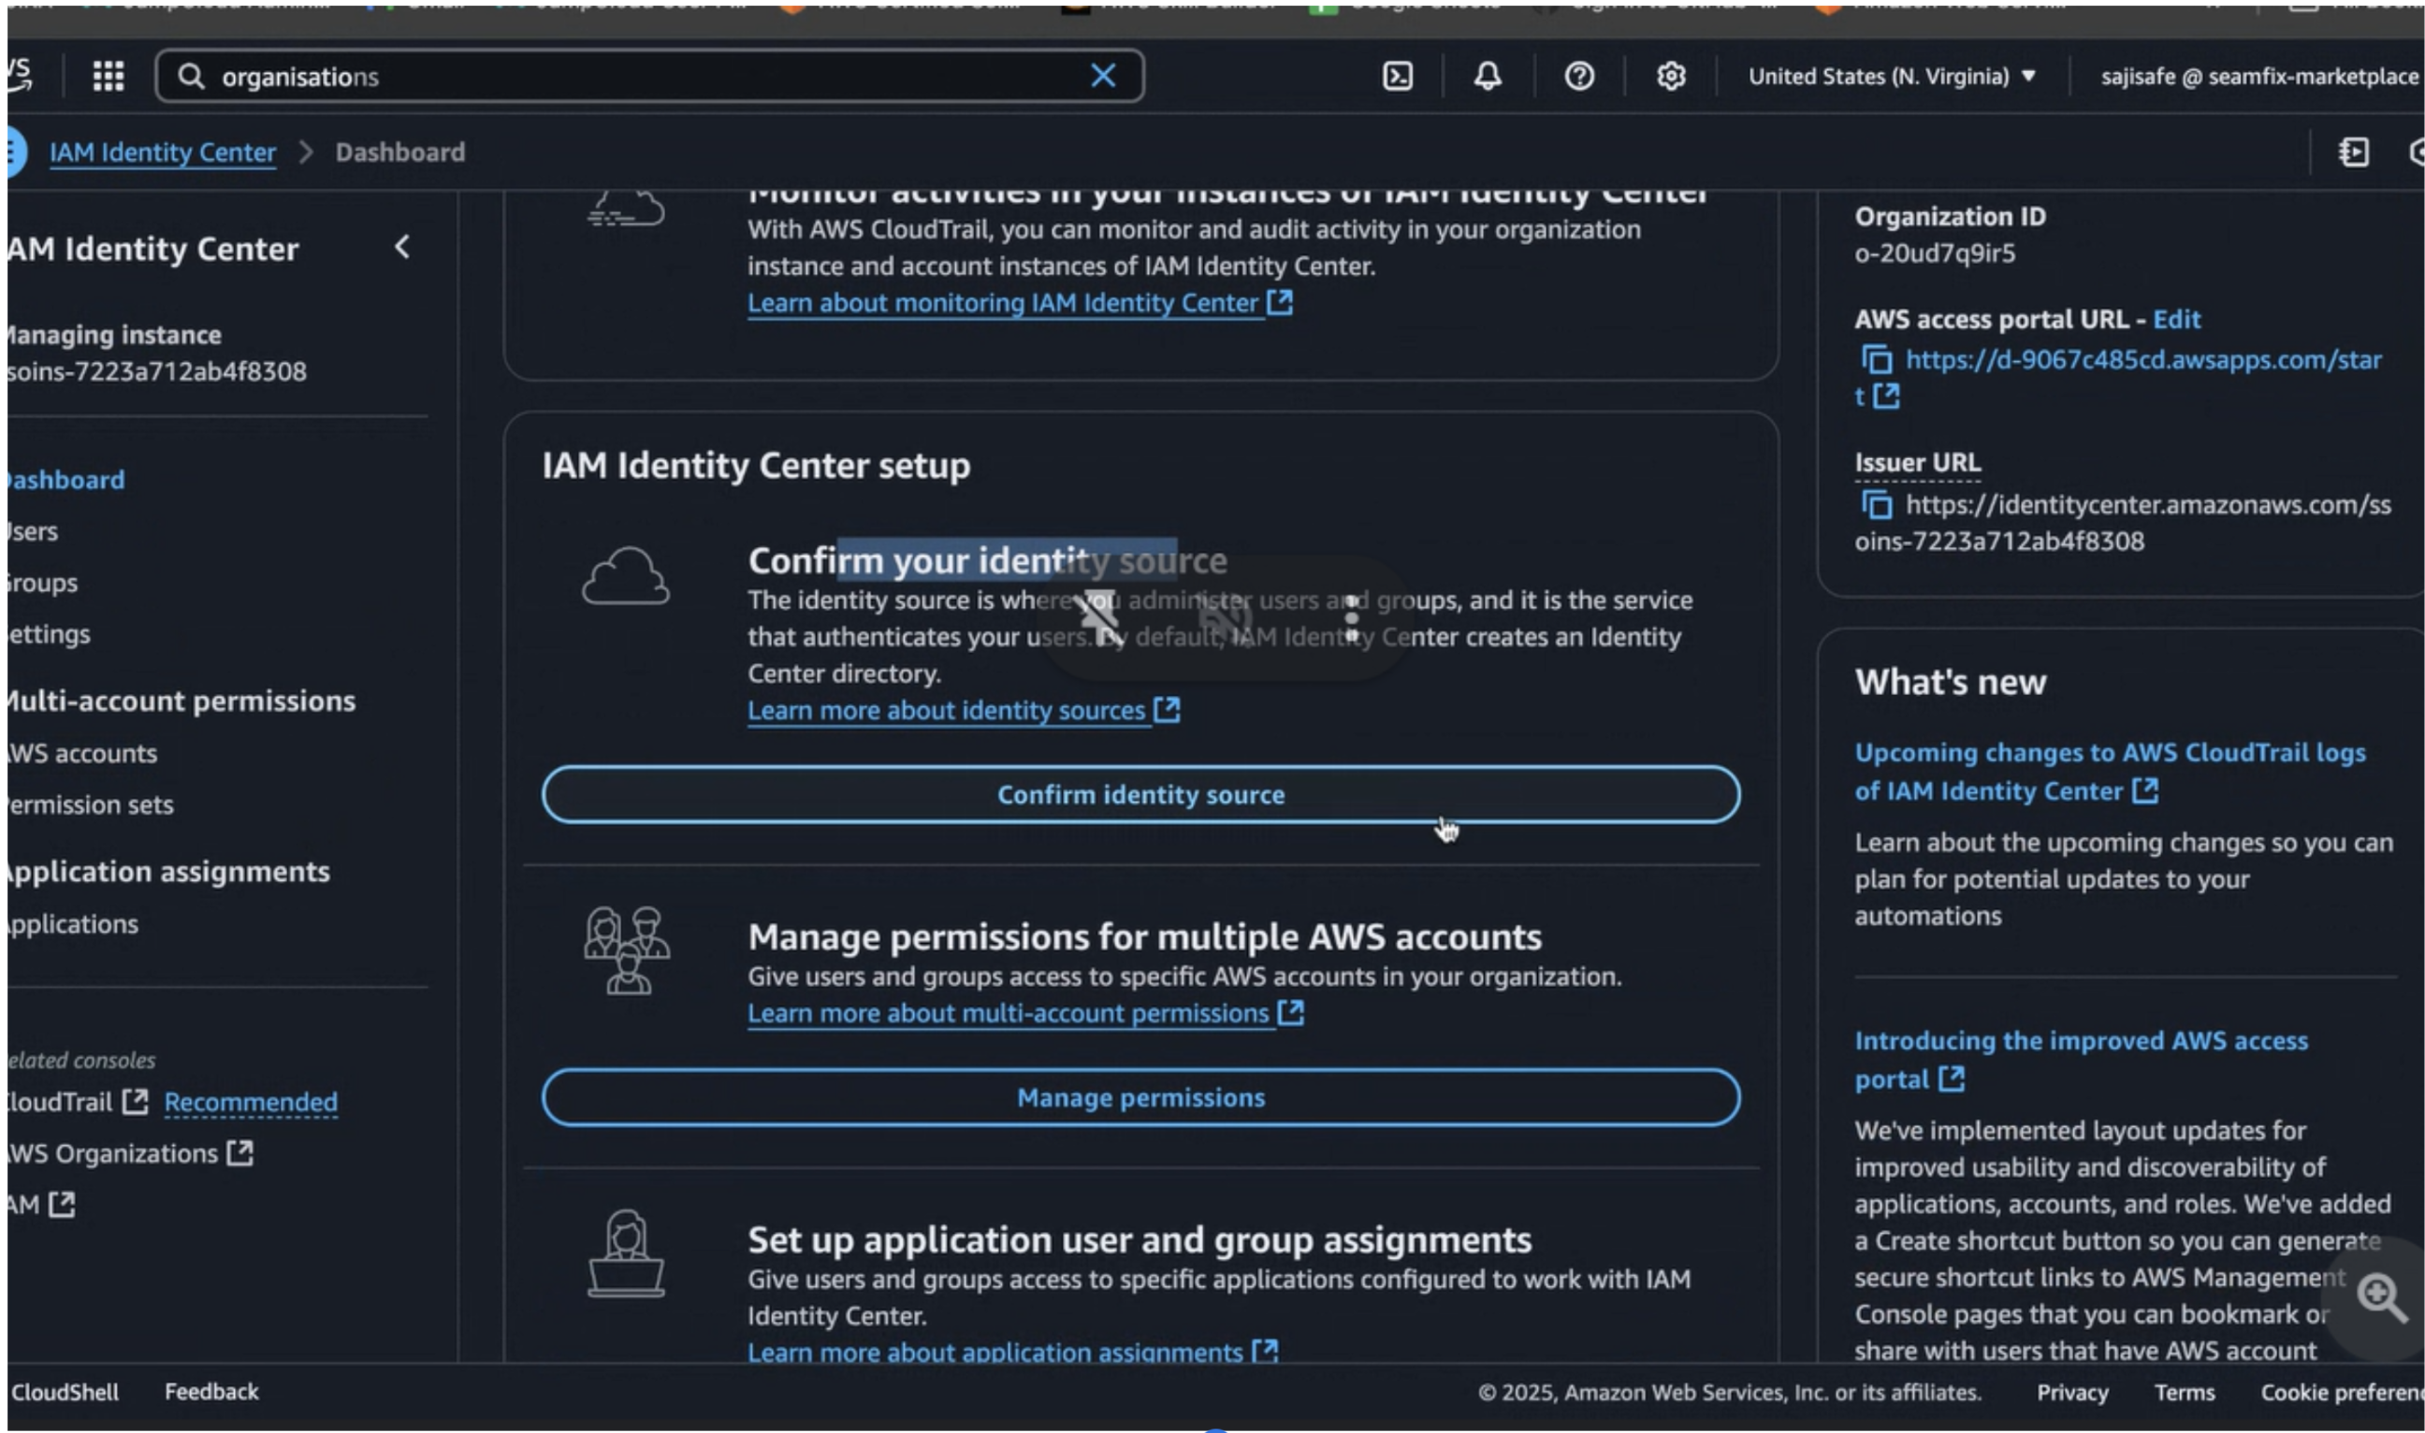Collapse the IAM Identity Center side navigation
Screen dimensions: 2425x1433
[402, 247]
